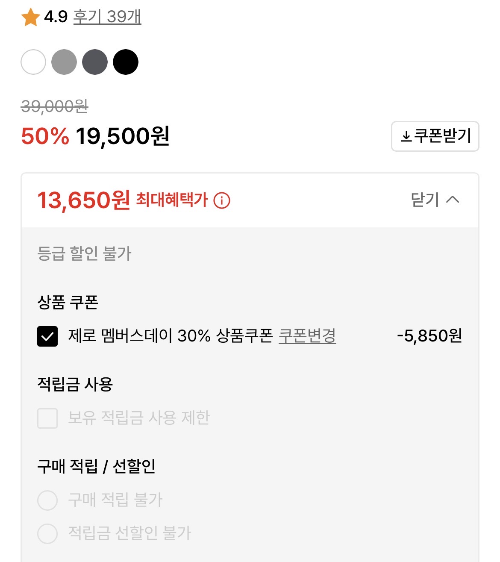Collapse the benefit panel with the chevron
500x562 pixels.
pyautogui.click(x=453, y=200)
